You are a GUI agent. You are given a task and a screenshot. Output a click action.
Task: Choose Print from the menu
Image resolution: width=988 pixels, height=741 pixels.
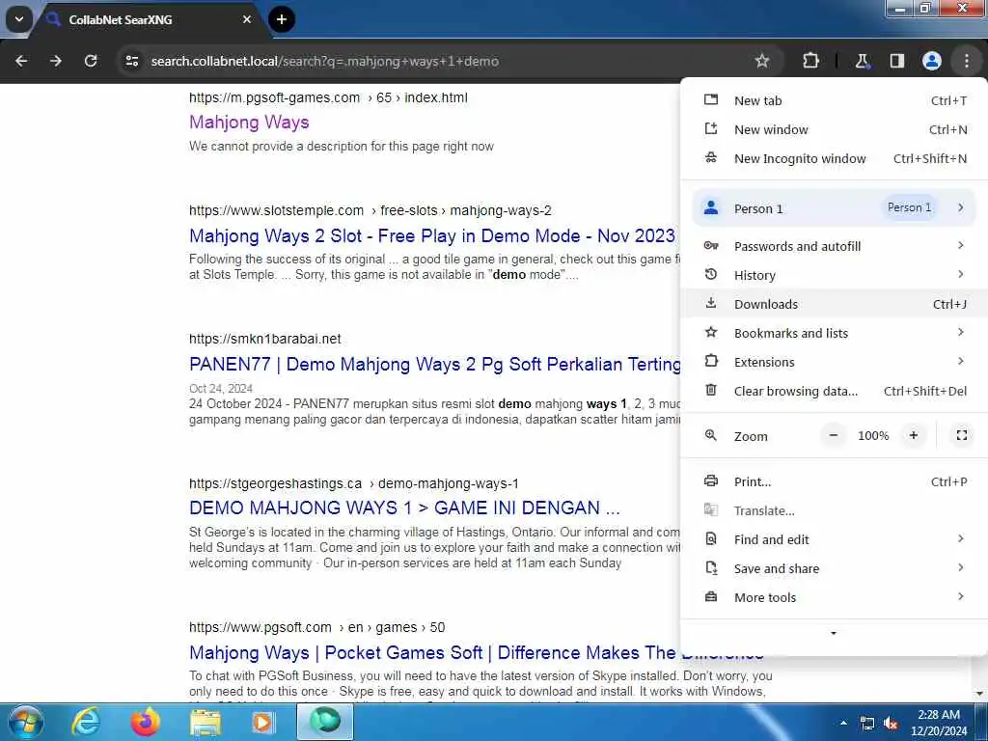point(834,482)
